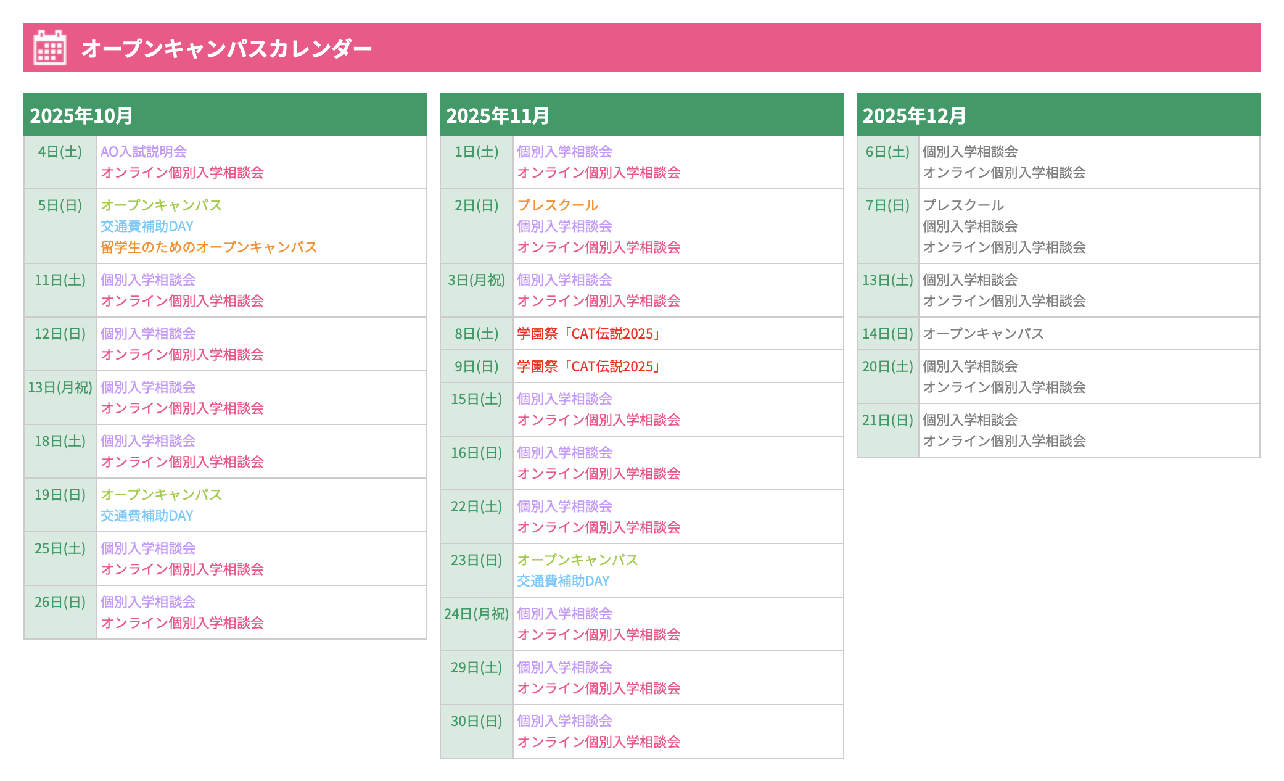
Task: Click 個別入学相談会 link on November 1
Action: click(564, 152)
